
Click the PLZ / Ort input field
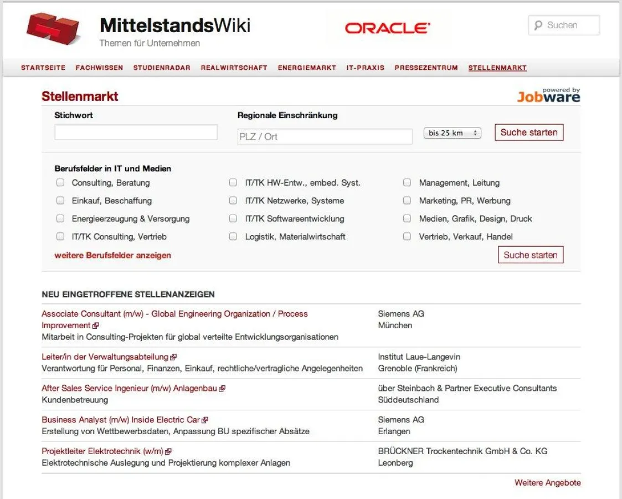pyautogui.click(x=324, y=136)
